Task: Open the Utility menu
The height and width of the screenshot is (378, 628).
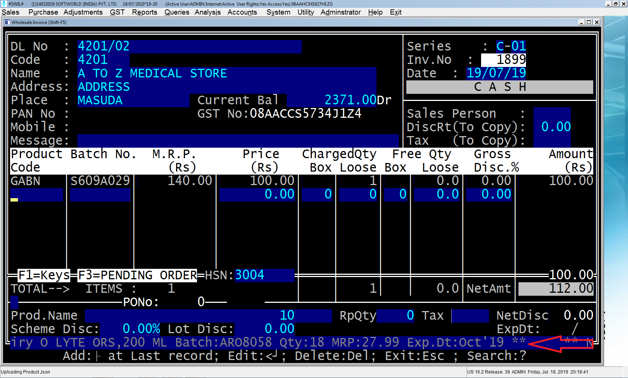Action: tap(305, 12)
